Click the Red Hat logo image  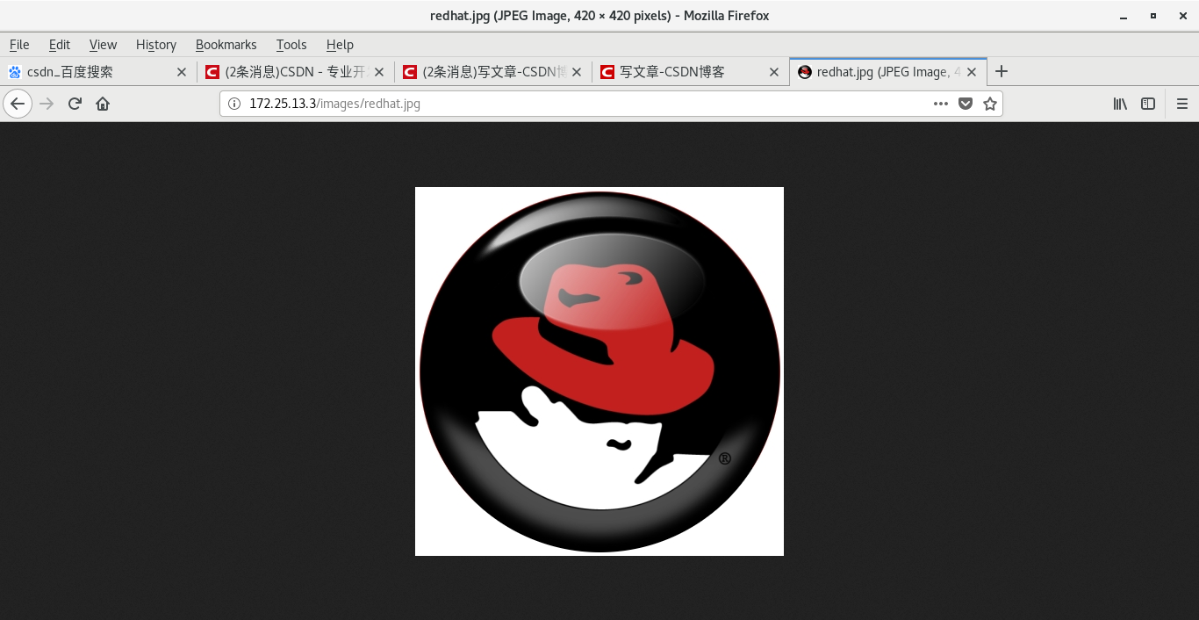point(599,371)
